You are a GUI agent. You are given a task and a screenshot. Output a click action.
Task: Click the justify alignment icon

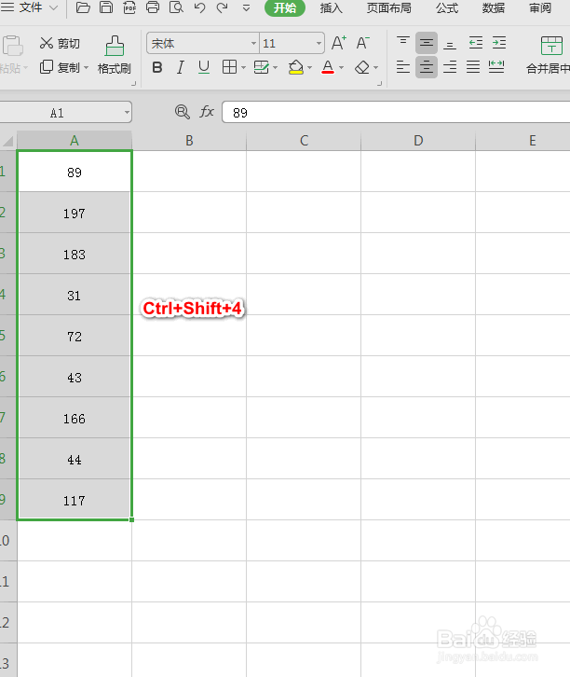473,67
